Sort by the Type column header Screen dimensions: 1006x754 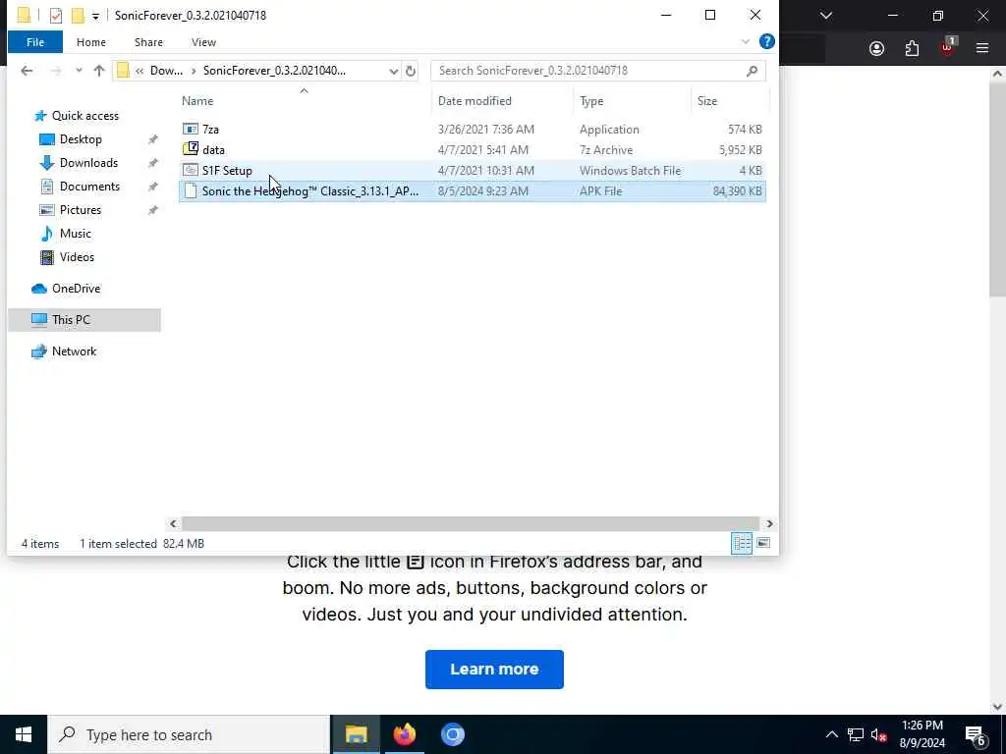tap(632, 101)
